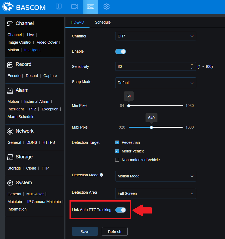
Task: Click the Storage section drive icon
Action: [10, 157]
